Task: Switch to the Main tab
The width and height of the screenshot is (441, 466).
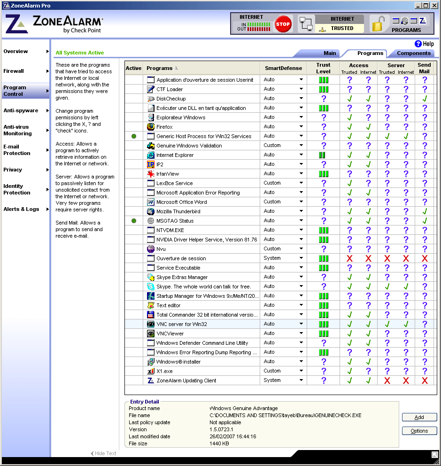Action: [330, 53]
